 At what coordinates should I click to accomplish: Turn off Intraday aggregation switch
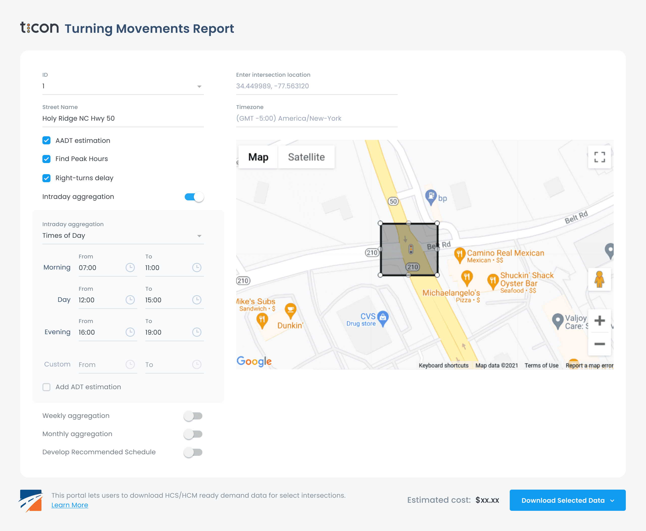194,197
